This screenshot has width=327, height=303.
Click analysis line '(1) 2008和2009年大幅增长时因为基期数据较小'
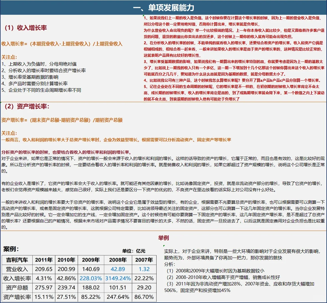pos(215,271)
